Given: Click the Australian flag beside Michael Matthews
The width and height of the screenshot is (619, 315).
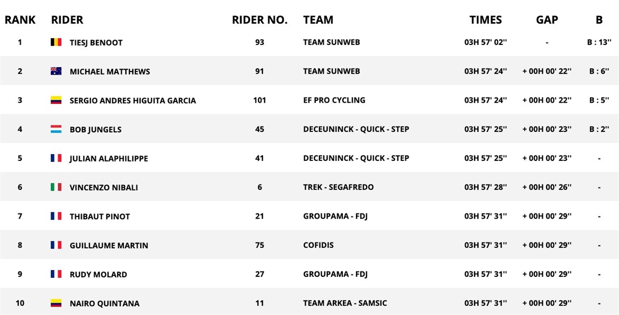Looking at the screenshot, I should click(56, 71).
